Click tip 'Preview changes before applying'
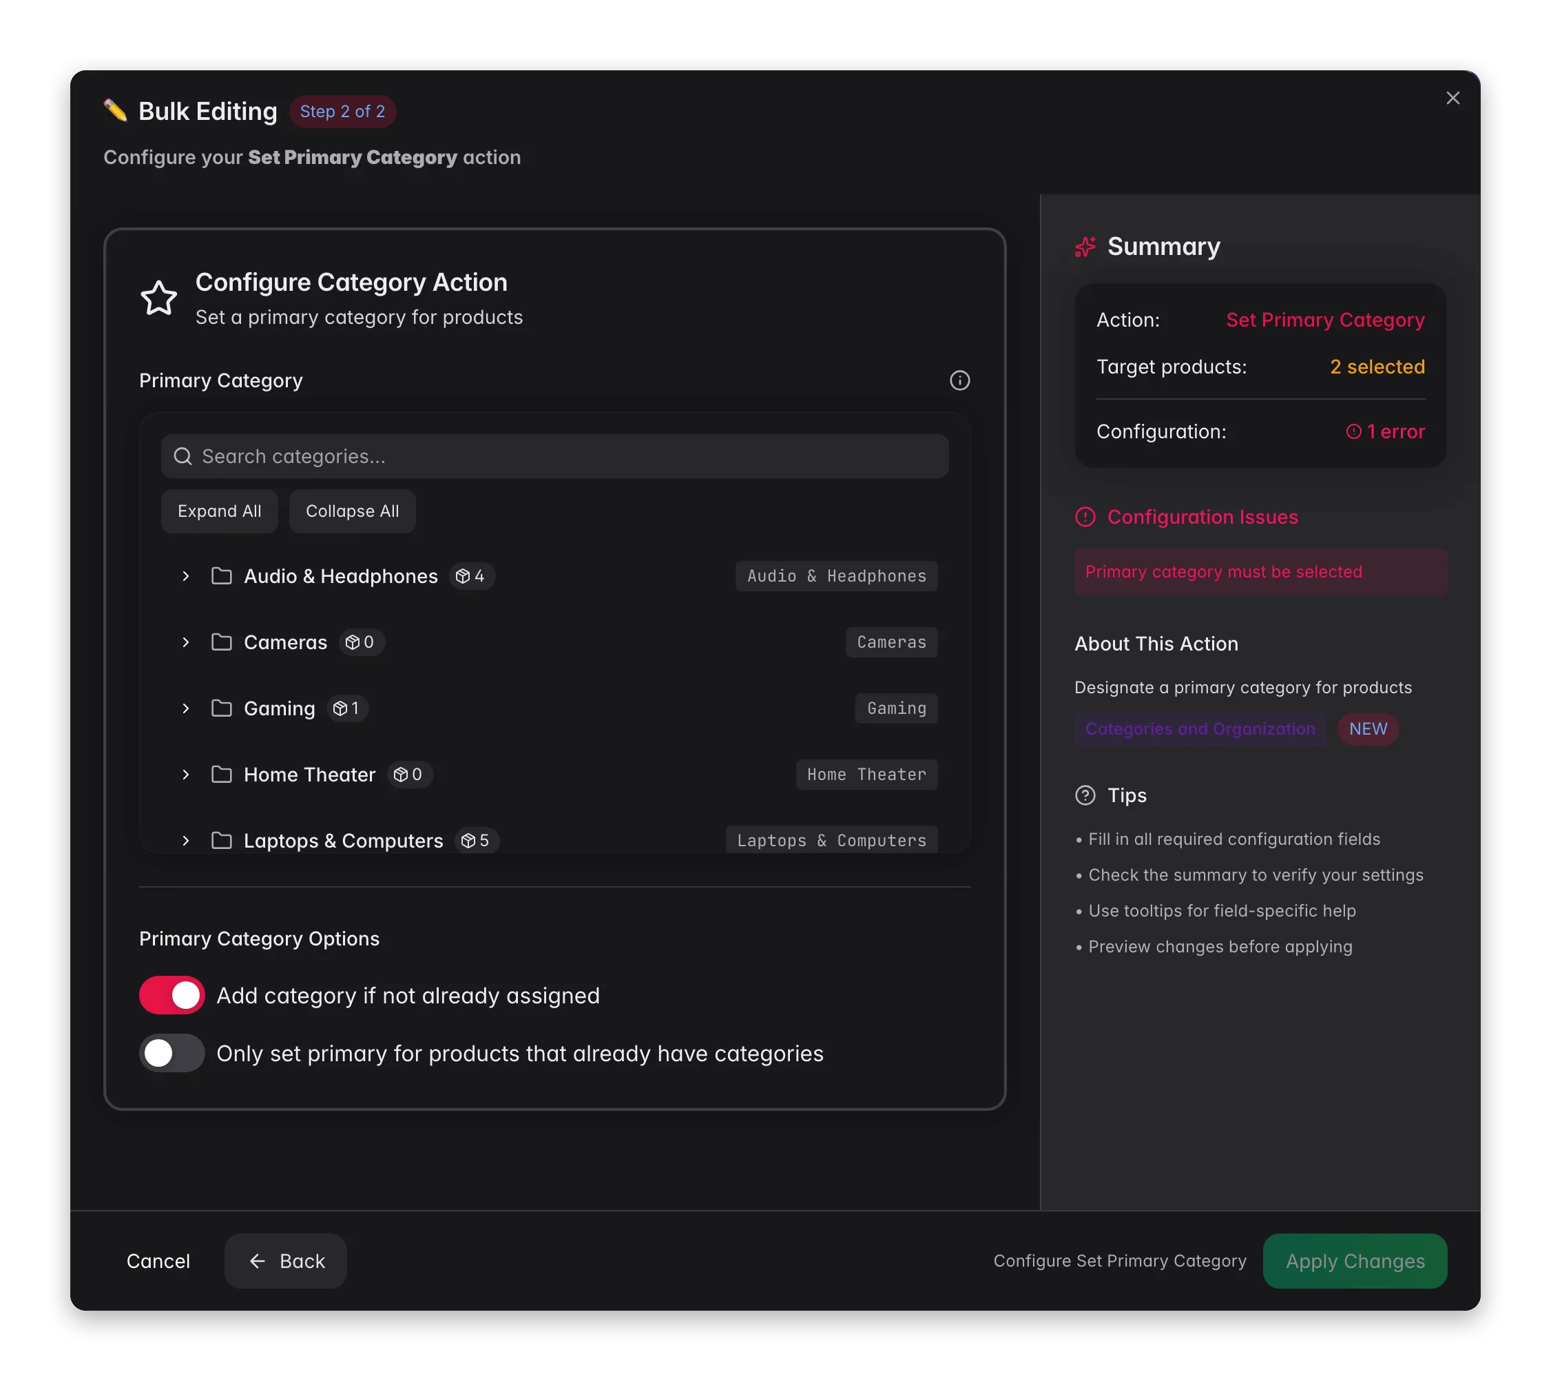 (1220, 947)
